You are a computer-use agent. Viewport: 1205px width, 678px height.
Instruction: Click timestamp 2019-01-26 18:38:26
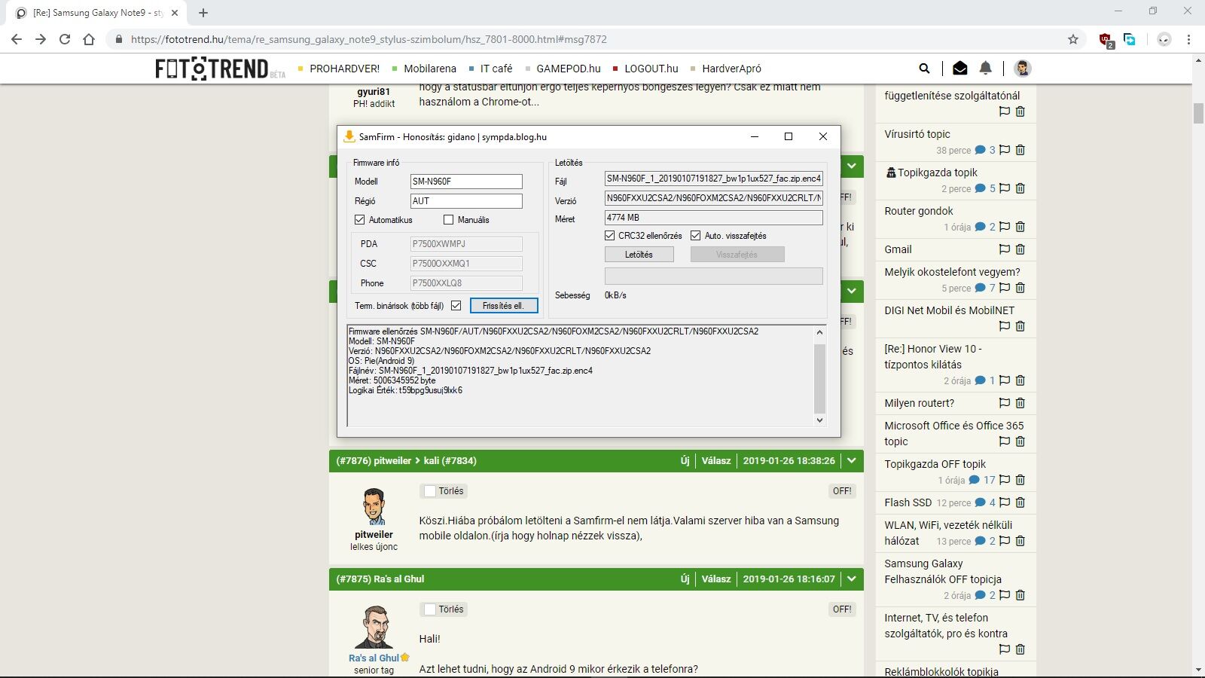point(789,461)
